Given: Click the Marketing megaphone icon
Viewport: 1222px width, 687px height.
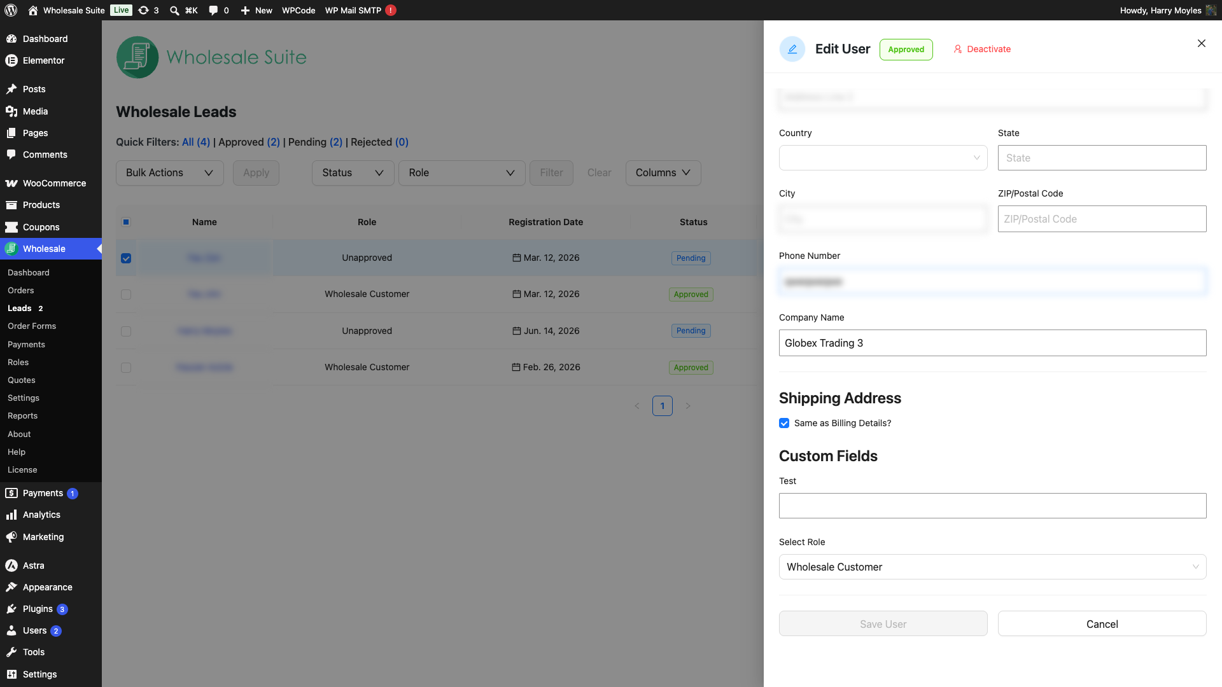Looking at the screenshot, I should [11, 537].
